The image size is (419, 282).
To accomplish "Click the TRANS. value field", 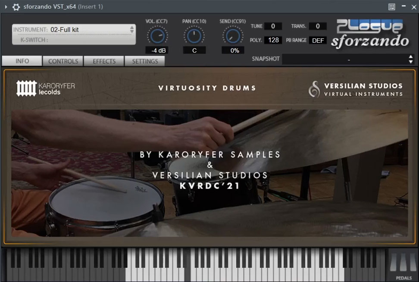I will 317,26.
